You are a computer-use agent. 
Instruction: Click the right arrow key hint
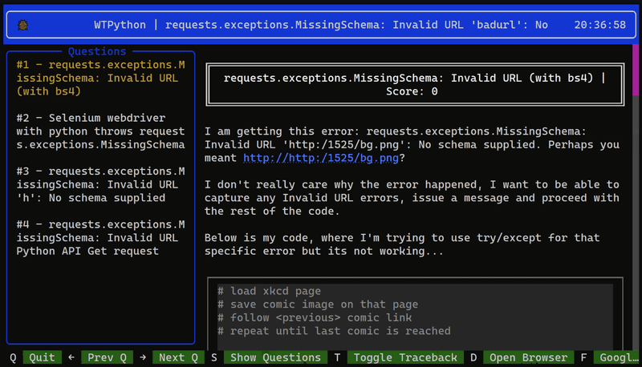[143, 357]
